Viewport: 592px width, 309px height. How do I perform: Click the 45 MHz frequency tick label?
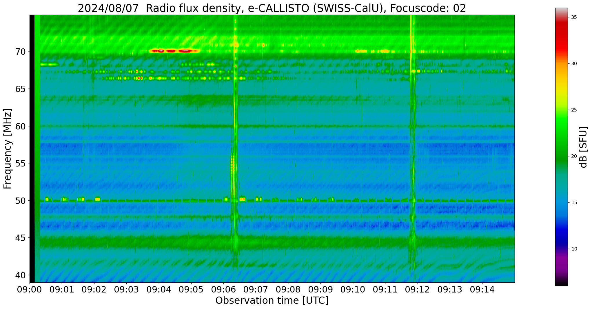[20, 238]
